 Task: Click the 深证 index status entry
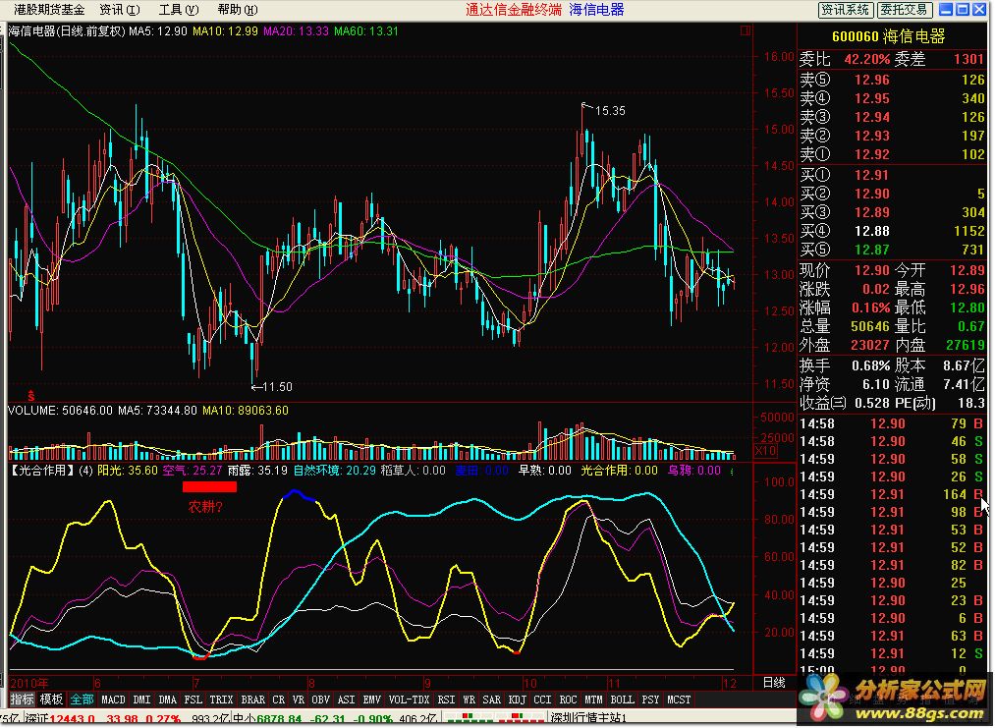(x=101, y=719)
